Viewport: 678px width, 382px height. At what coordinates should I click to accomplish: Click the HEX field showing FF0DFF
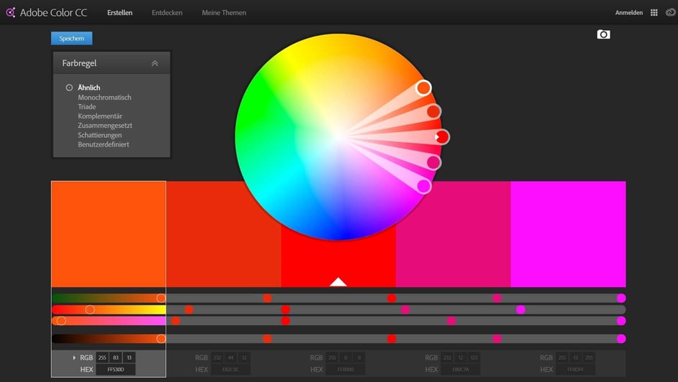[575, 370]
